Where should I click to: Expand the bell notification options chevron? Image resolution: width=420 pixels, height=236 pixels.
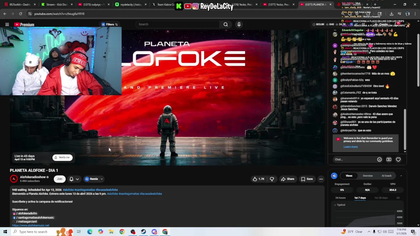[77, 179]
